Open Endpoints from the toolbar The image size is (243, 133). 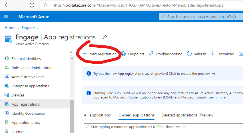pyautogui.click(x=133, y=54)
